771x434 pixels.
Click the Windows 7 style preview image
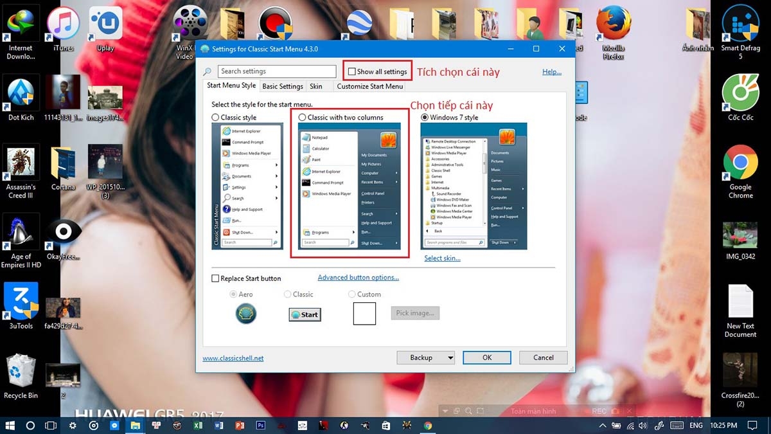pos(474,186)
